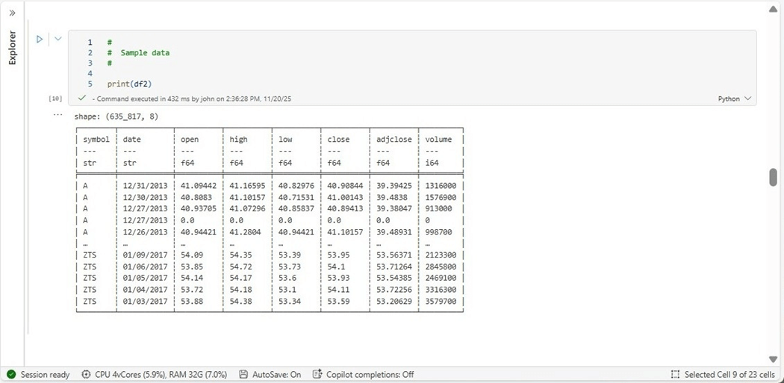Click low value 53.39
This screenshot has height=383, width=784.
290,255
